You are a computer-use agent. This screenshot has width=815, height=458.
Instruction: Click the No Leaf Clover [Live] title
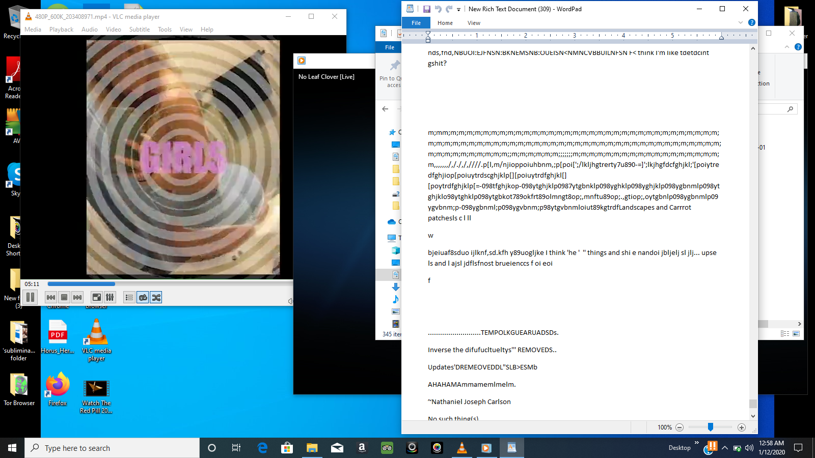(x=327, y=77)
